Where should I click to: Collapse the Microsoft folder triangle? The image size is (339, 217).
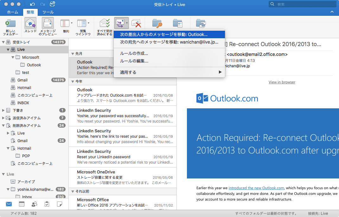(x=13, y=57)
